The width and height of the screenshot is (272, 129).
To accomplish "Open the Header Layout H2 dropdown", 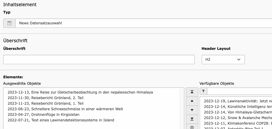I will 223,60.
